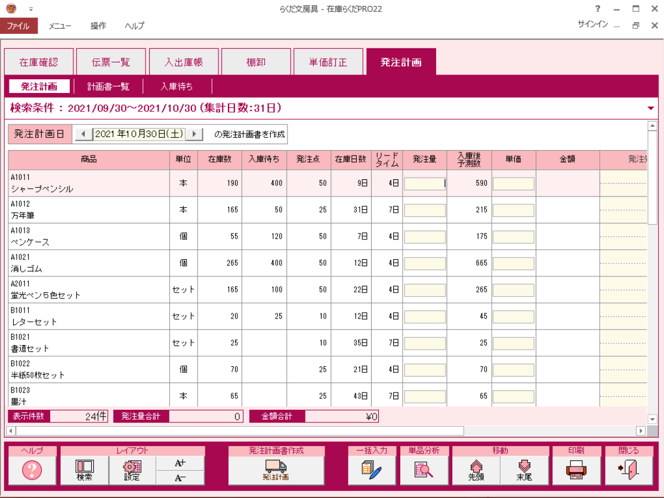Advance to next order plan date
The width and height of the screenshot is (664, 498).
pyautogui.click(x=194, y=134)
